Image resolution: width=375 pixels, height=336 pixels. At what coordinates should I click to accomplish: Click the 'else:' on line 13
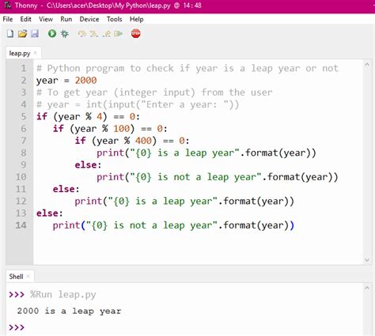50,213
